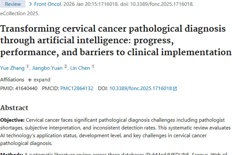Click the chevron icon before Front Oncol
The width and height of the screenshot is (232, 155).
tap(30, 4)
